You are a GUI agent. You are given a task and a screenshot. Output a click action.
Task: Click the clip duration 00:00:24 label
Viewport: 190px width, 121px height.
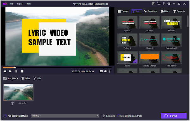(22, 103)
